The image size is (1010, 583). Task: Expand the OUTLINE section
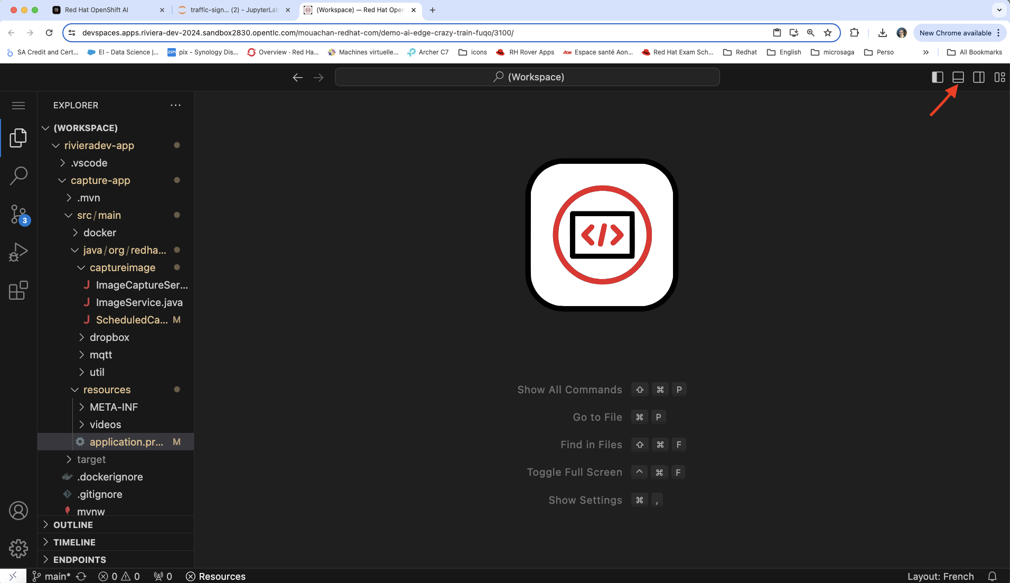click(73, 525)
